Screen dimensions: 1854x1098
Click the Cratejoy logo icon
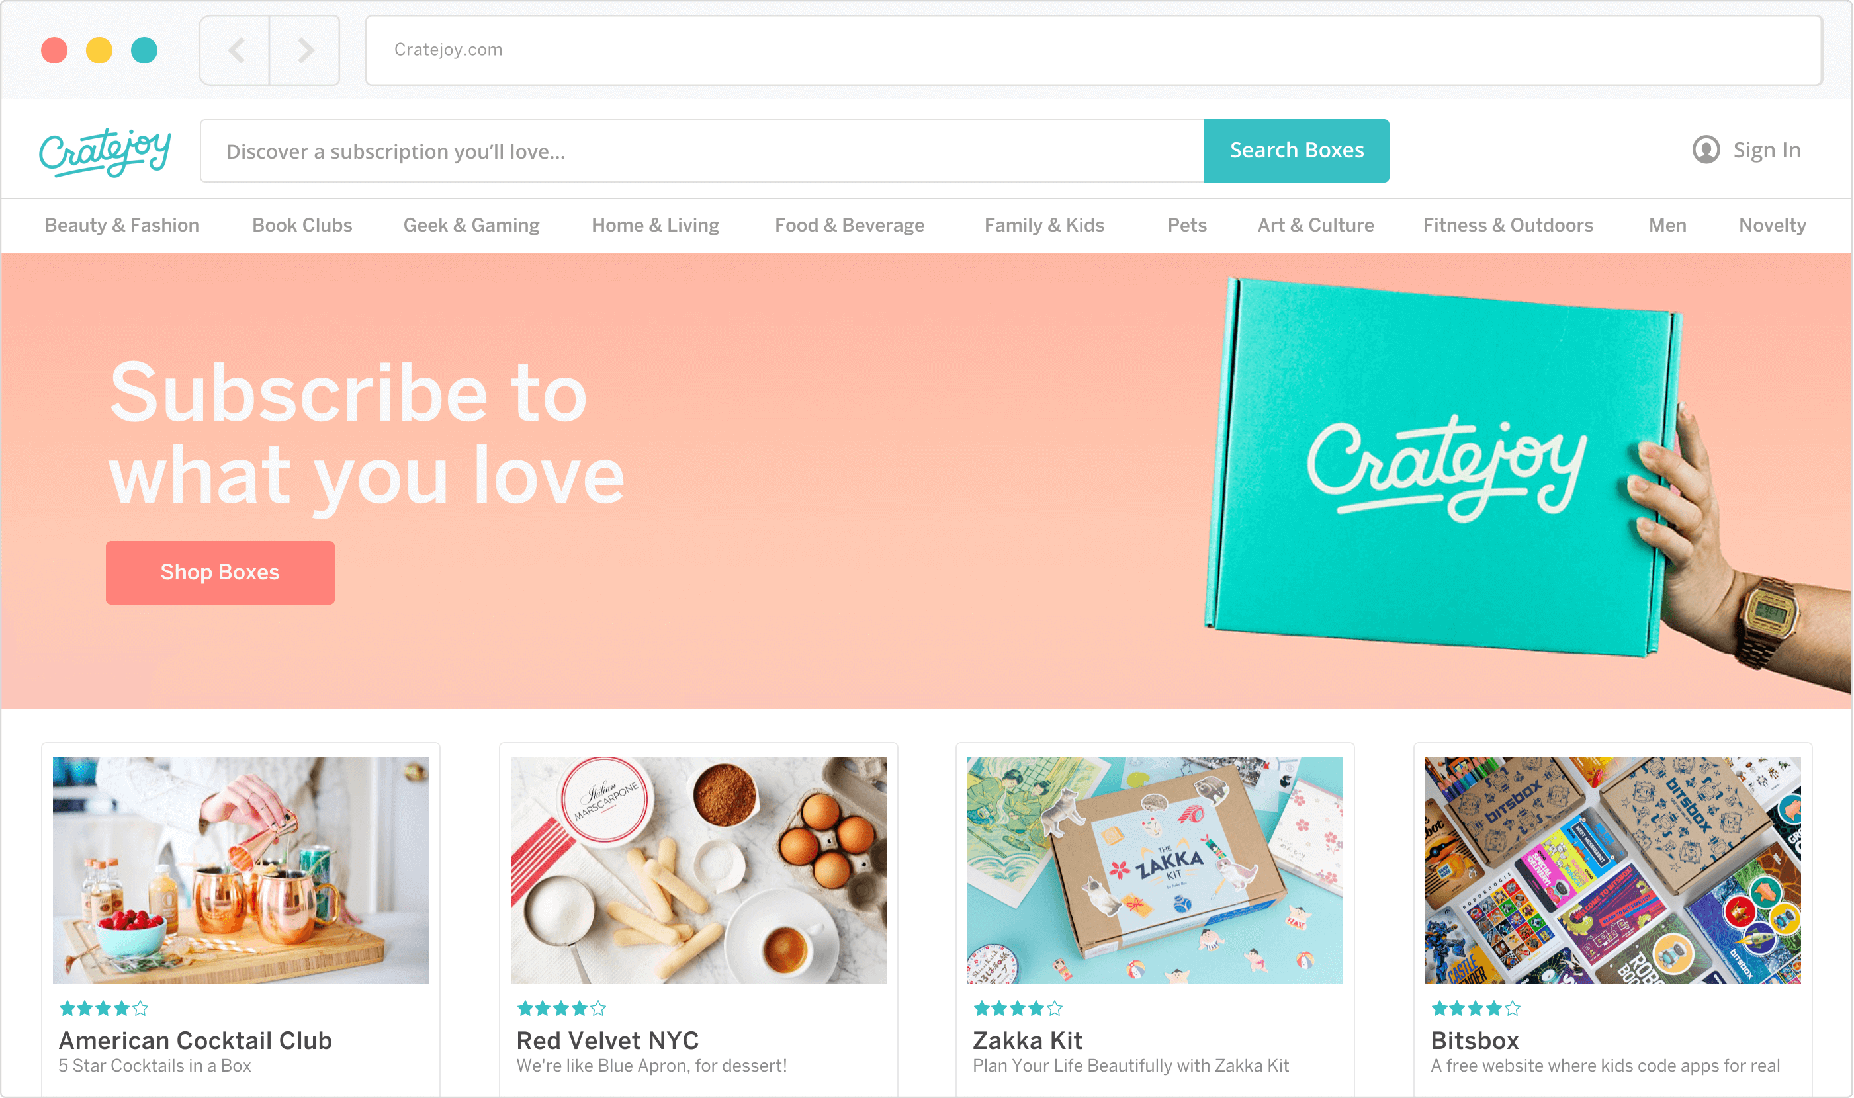point(105,150)
